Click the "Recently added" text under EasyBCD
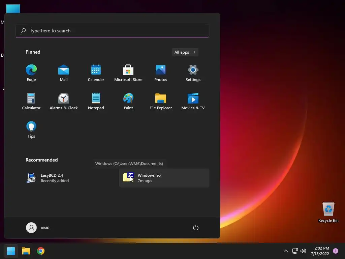The height and width of the screenshot is (259, 345). (55, 181)
